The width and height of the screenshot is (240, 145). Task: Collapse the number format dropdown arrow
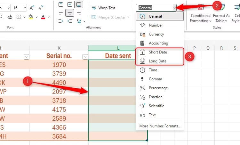pos(174,8)
